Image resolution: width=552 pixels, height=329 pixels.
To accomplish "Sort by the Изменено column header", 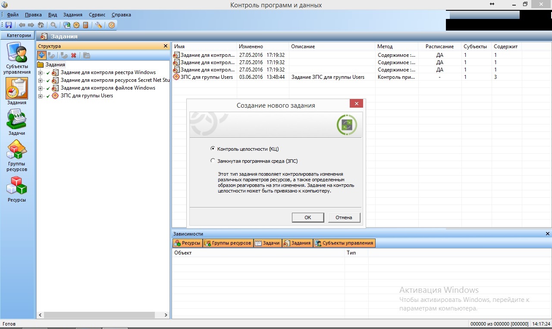I will [x=263, y=47].
